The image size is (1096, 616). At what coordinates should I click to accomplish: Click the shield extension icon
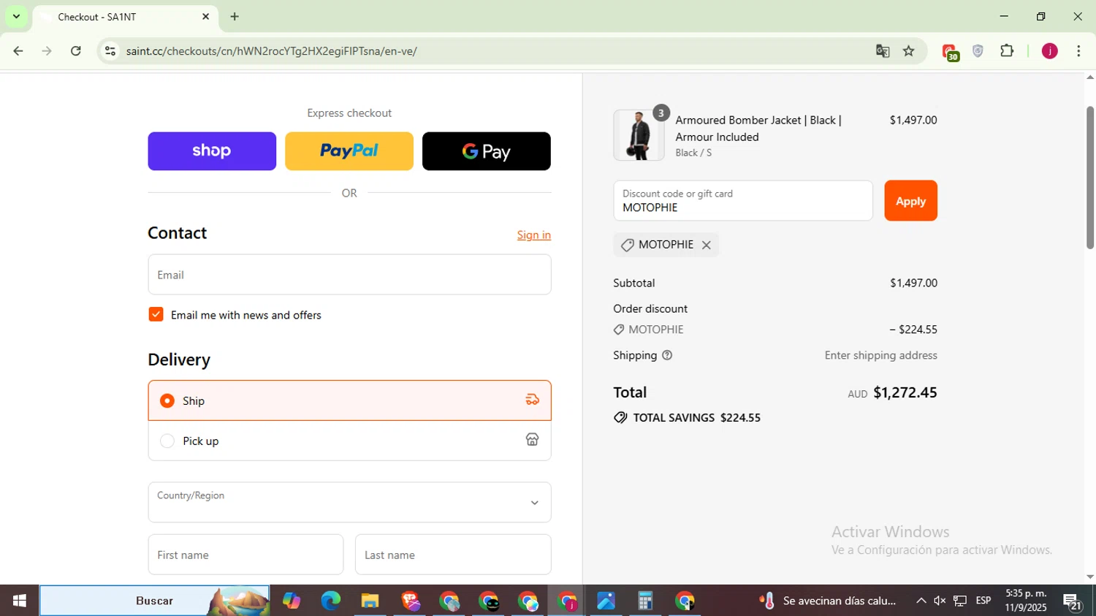(x=978, y=51)
